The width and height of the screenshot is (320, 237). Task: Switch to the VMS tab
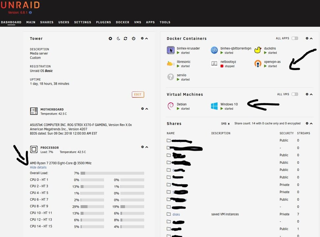pyautogui.click(x=137, y=22)
